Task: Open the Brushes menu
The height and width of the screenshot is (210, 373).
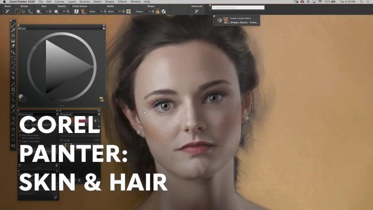Action: pyautogui.click(x=84, y=2)
